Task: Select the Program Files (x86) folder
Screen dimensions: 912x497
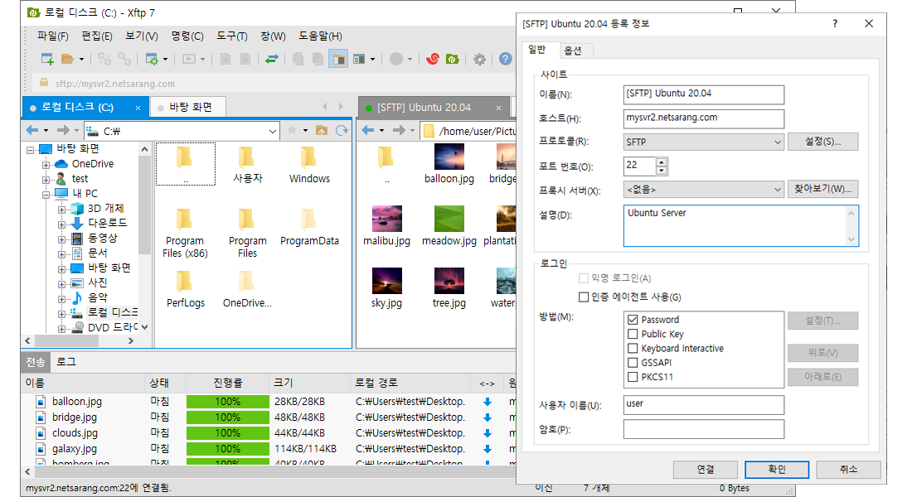Action: (185, 233)
